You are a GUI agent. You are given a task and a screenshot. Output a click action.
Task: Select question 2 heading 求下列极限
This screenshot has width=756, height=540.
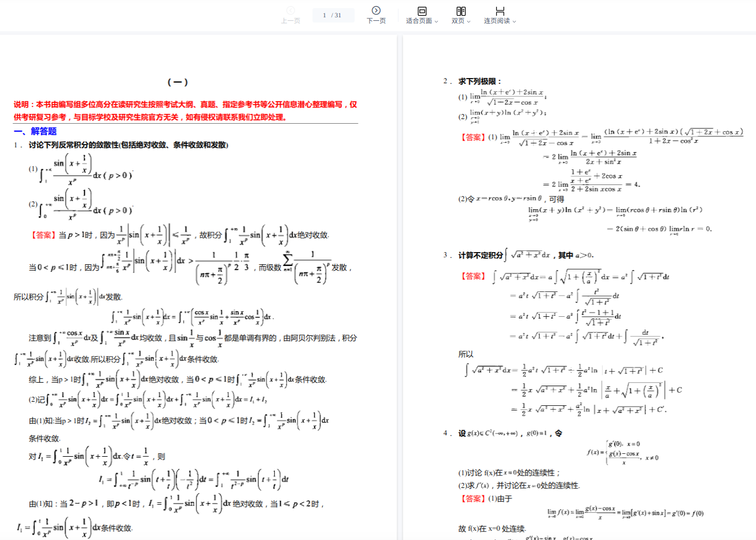480,82
